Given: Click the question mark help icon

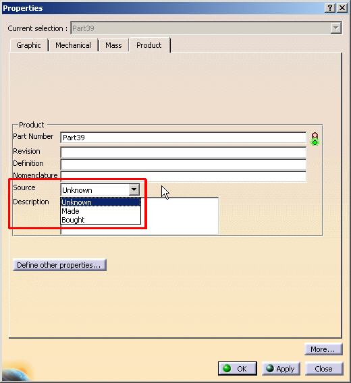Looking at the screenshot, I should click(x=330, y=8).
